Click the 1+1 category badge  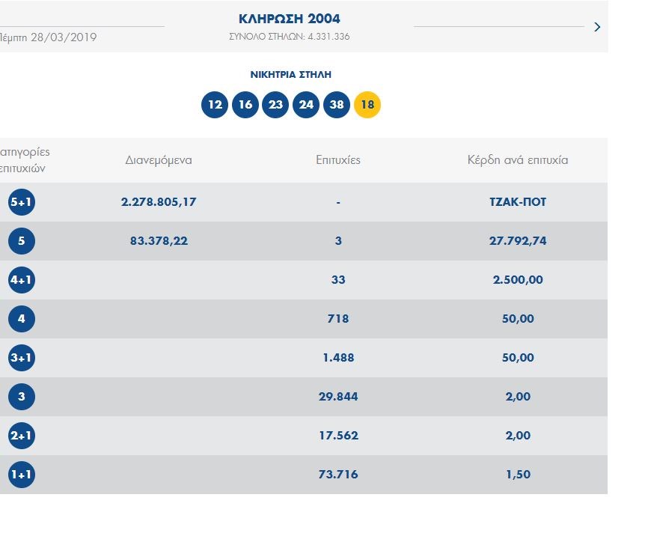pyautogui.click(x=21, y=475)
